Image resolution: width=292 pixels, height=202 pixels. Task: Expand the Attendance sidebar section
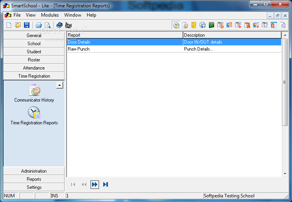coord(34,68)
